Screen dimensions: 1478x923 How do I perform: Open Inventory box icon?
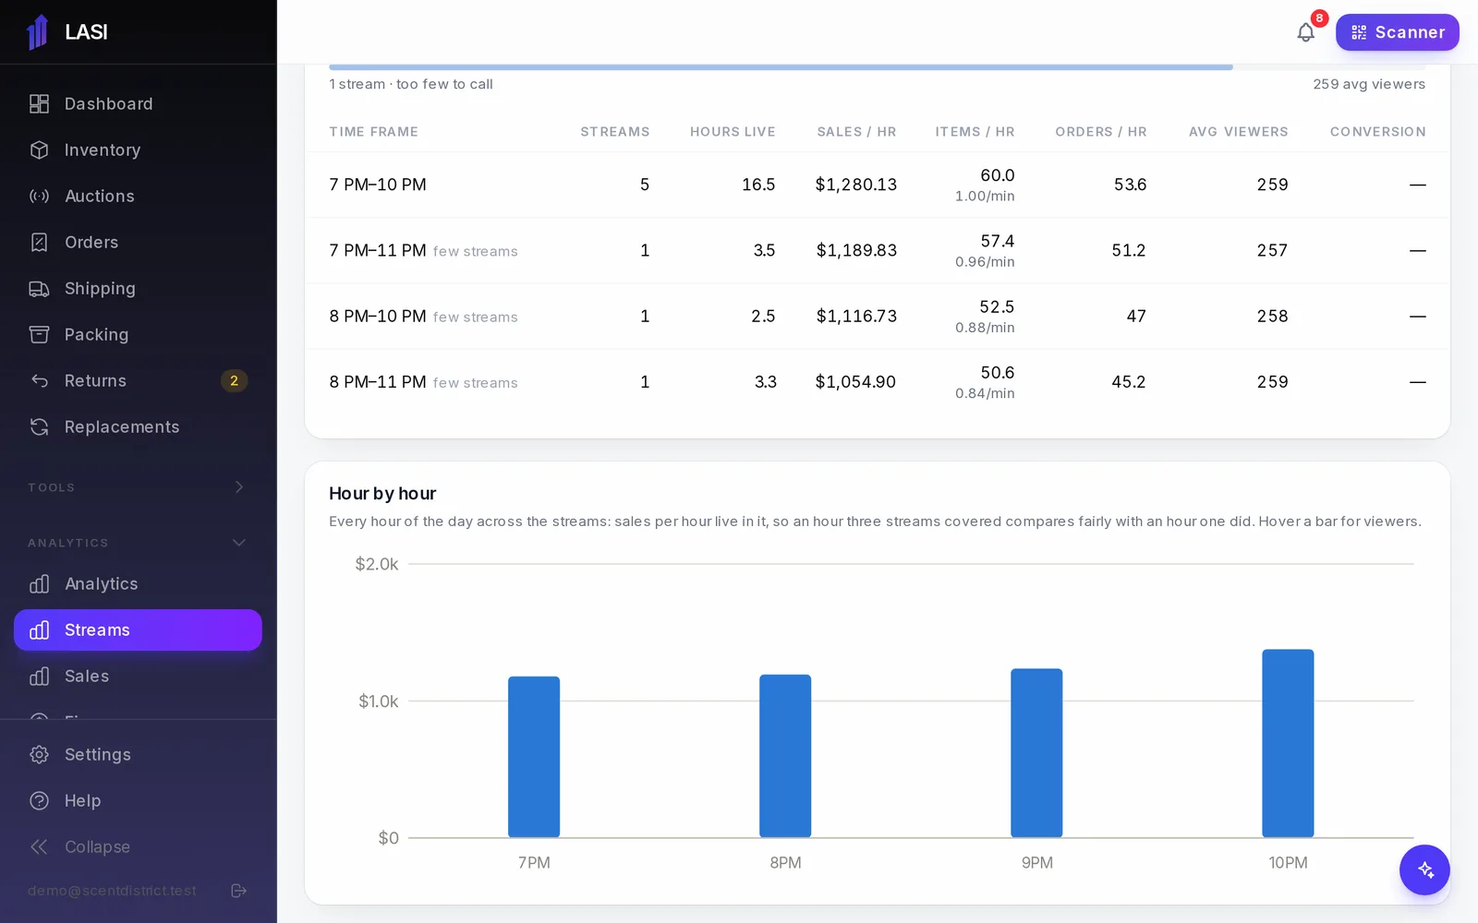pyautogui.click(x=39, y=150)
